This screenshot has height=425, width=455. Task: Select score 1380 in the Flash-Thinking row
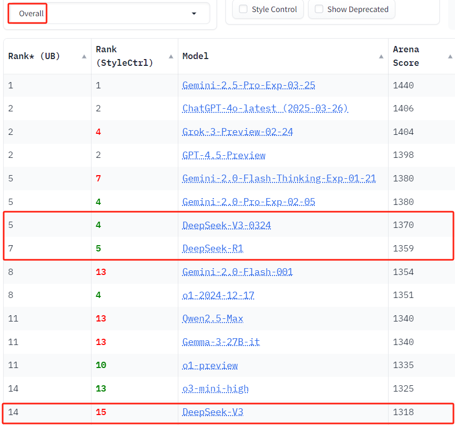403,178
